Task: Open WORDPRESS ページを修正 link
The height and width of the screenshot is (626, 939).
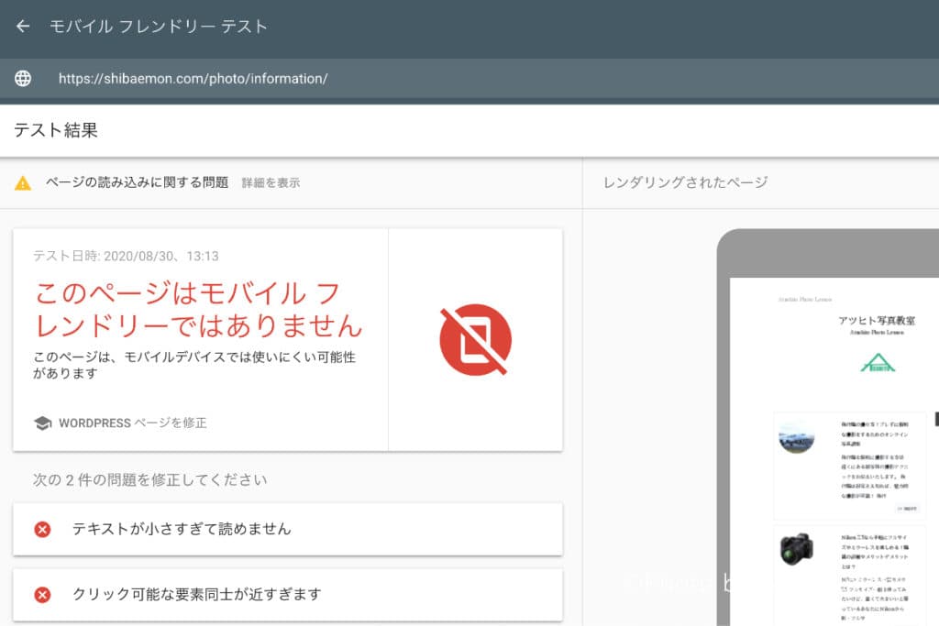Action: pos(132,423)
